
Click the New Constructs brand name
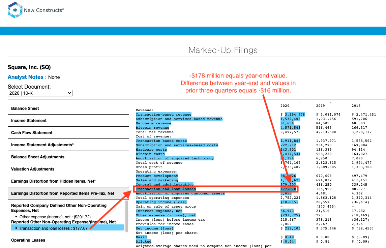tap(44, 10)
